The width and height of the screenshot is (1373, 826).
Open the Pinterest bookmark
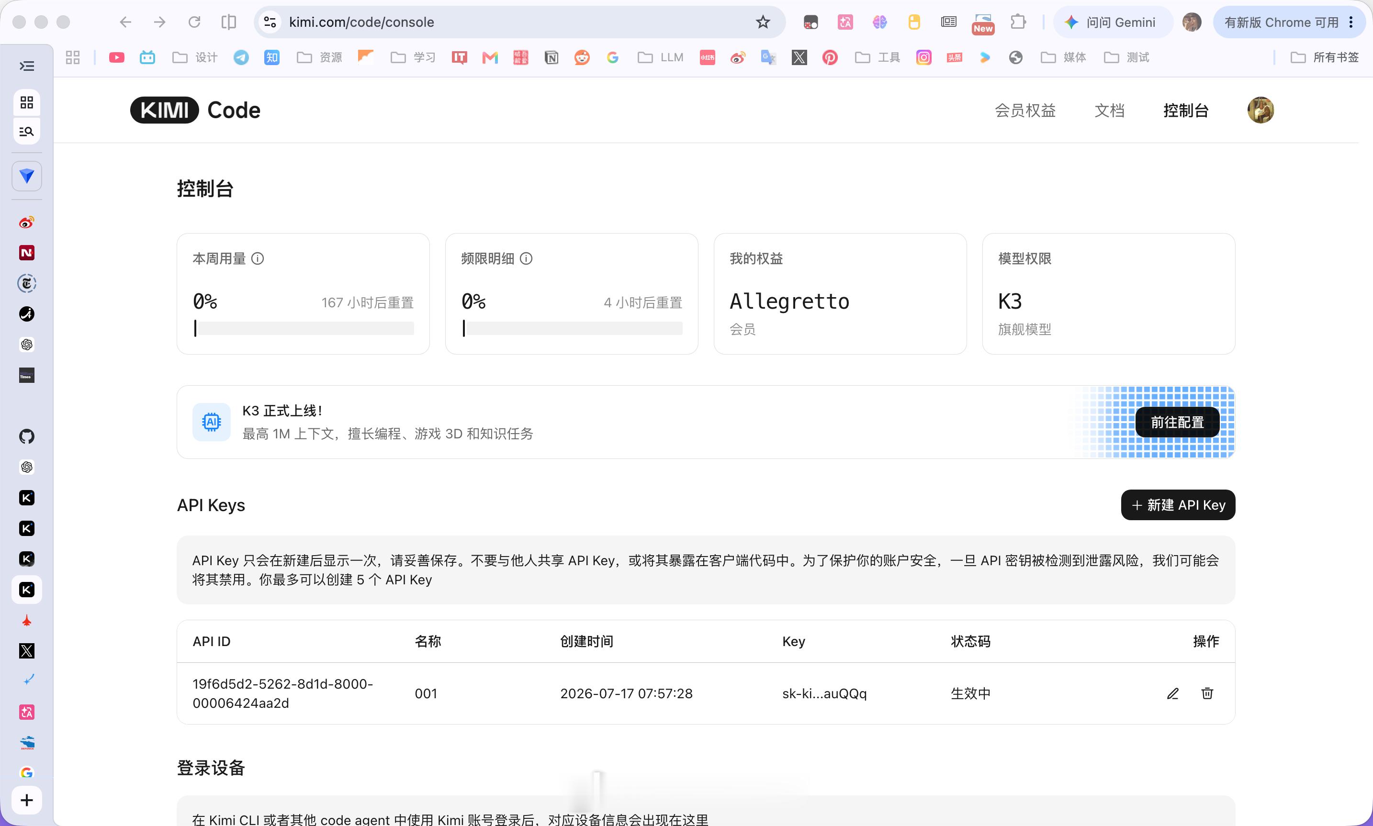click(830, 57)
